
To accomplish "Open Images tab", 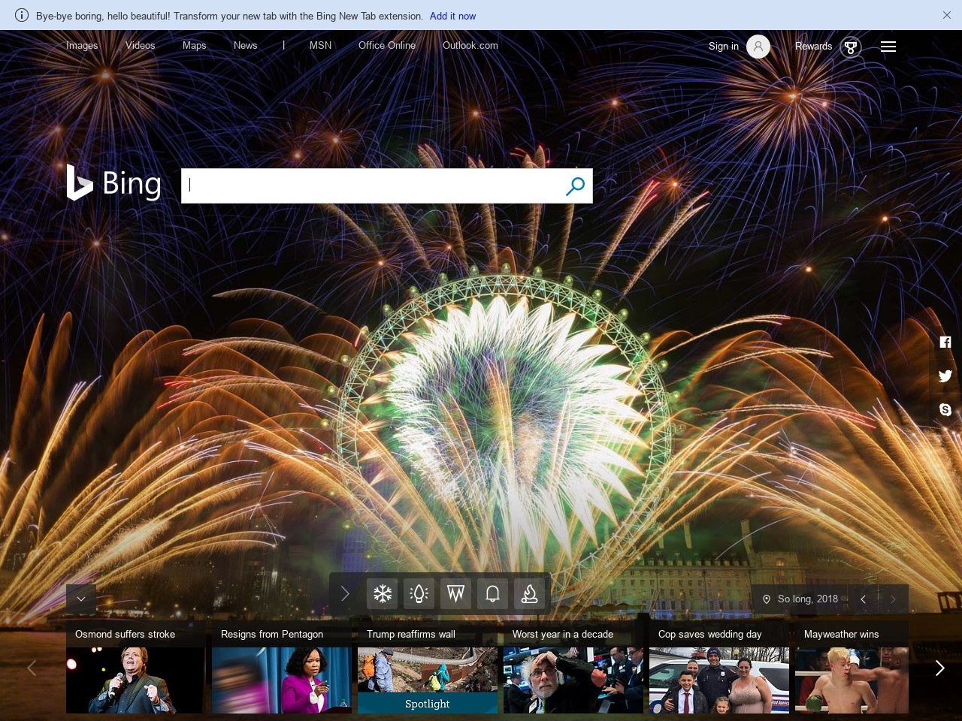I will [82, 45].
